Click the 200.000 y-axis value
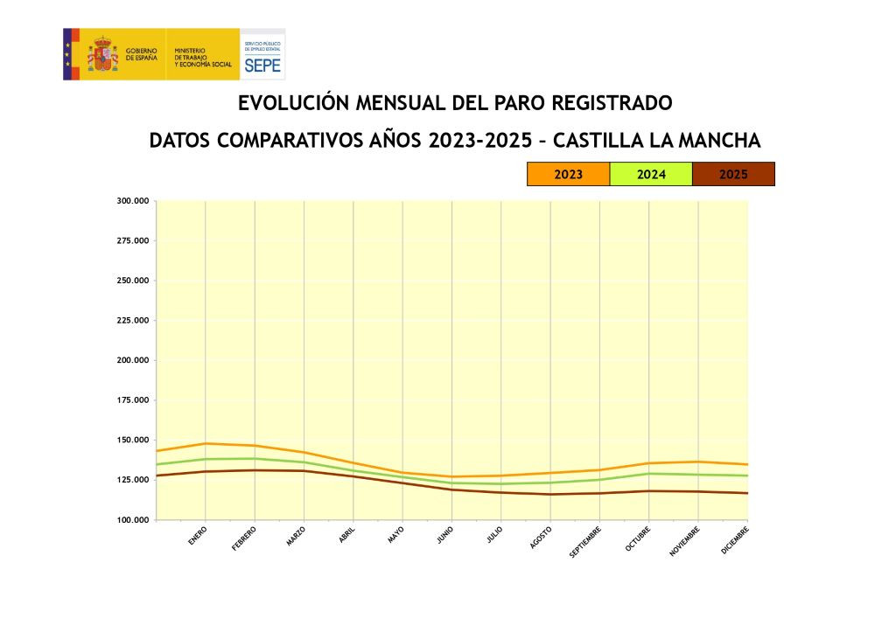This screenshot has width=875, height=618. [132, 360]
